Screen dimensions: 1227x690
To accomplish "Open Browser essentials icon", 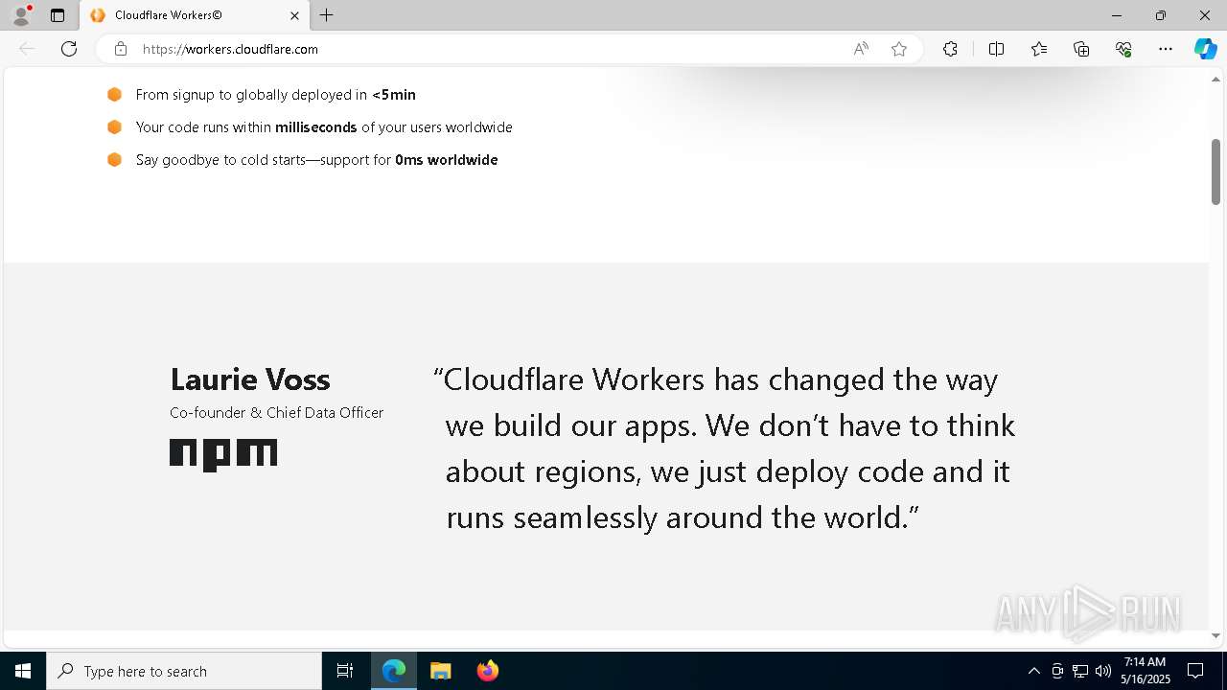I will click(x=1123, y=49).
